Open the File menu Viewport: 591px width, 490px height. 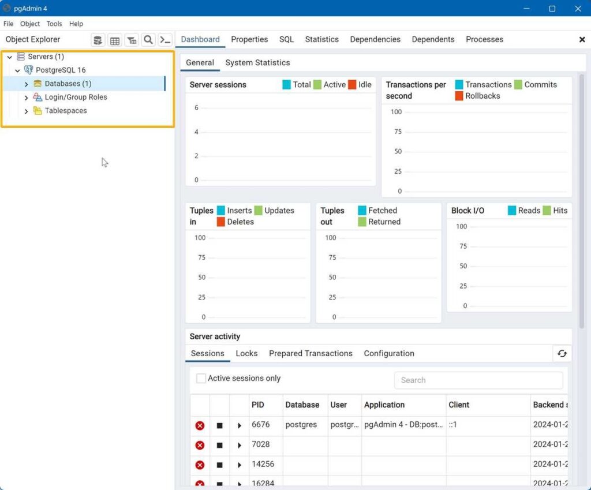[x=8, y=24]
